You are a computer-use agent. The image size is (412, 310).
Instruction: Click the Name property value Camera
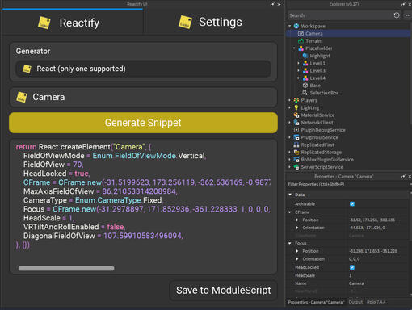pos(356,283)
